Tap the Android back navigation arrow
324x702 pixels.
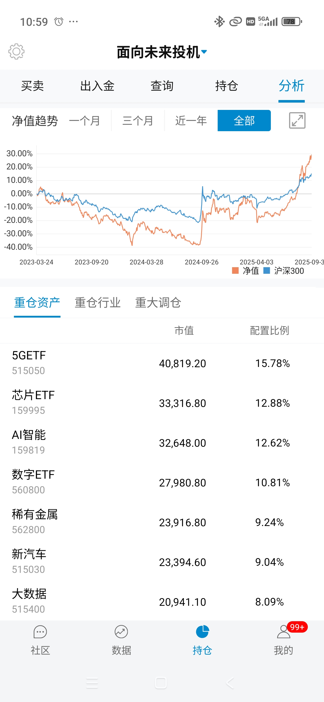pyautogui.click(x=230, y=683)
